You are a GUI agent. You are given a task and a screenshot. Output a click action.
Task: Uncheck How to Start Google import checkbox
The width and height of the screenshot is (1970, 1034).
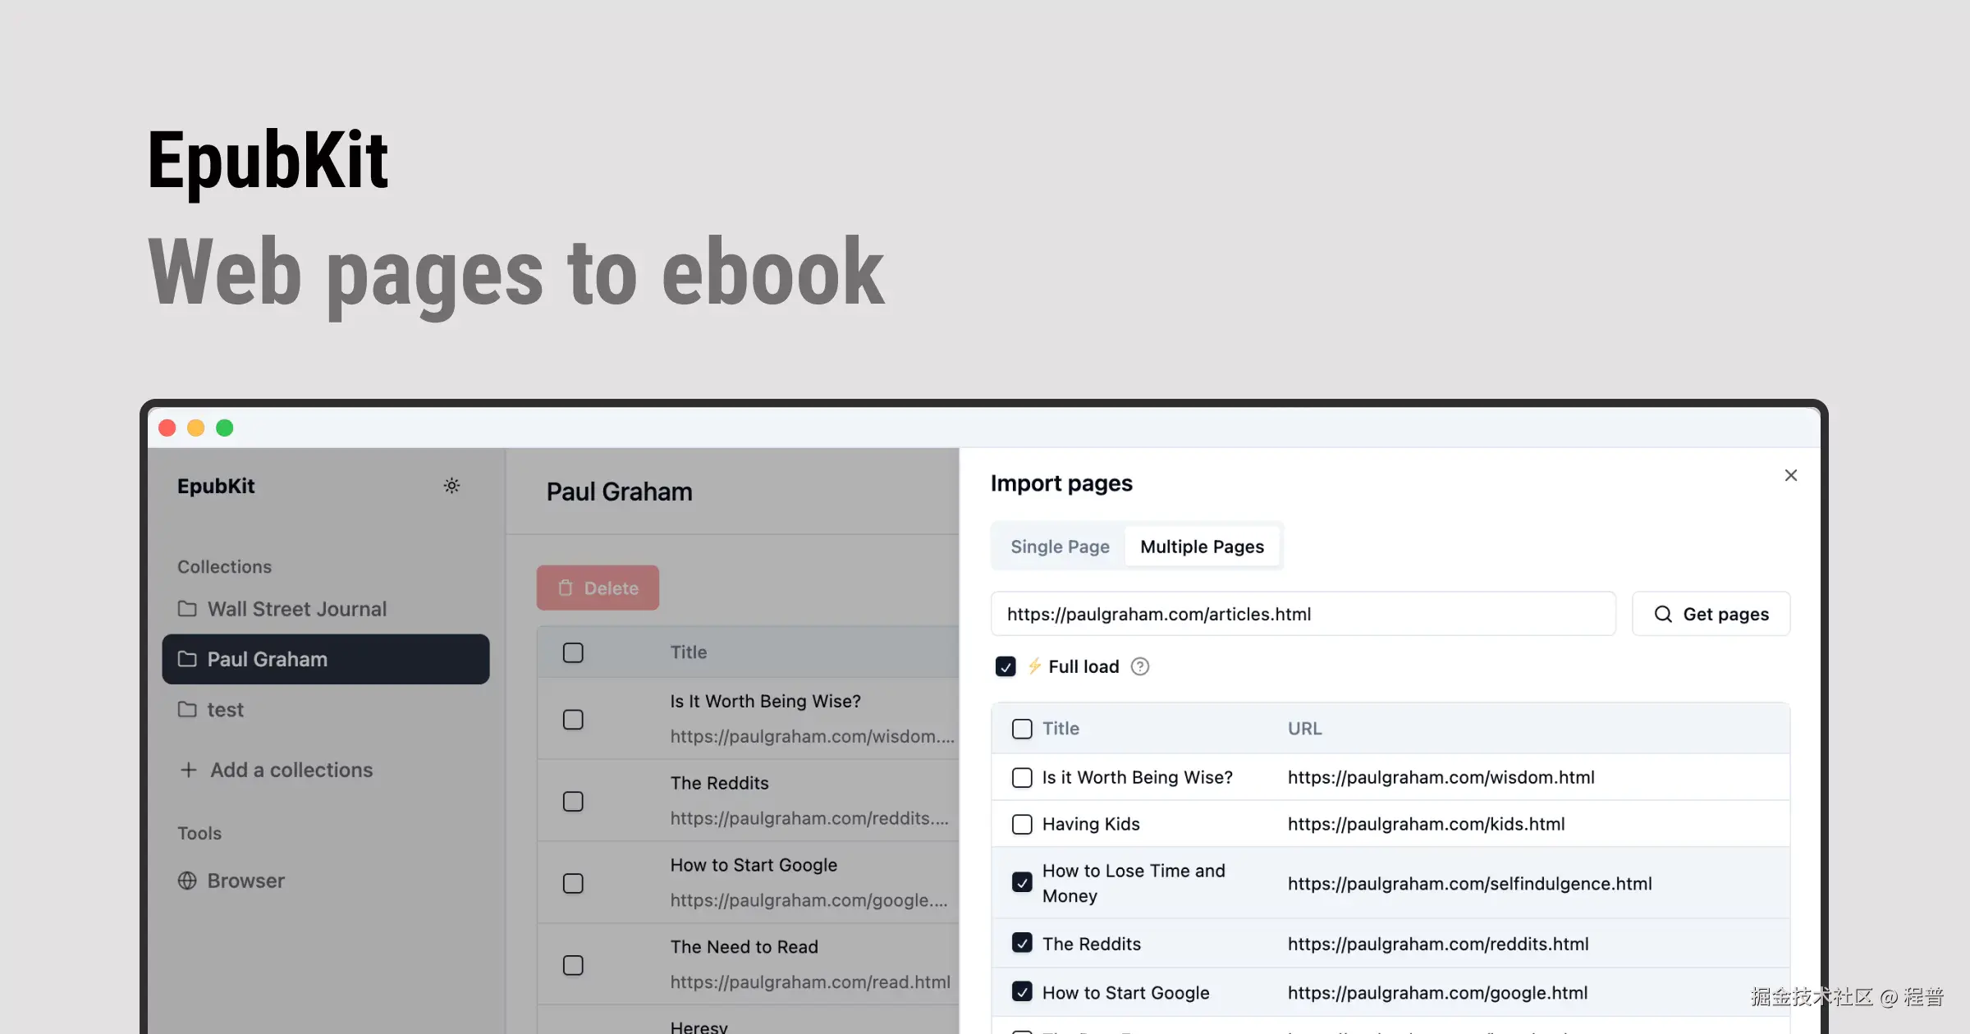tap(1022, 993)
